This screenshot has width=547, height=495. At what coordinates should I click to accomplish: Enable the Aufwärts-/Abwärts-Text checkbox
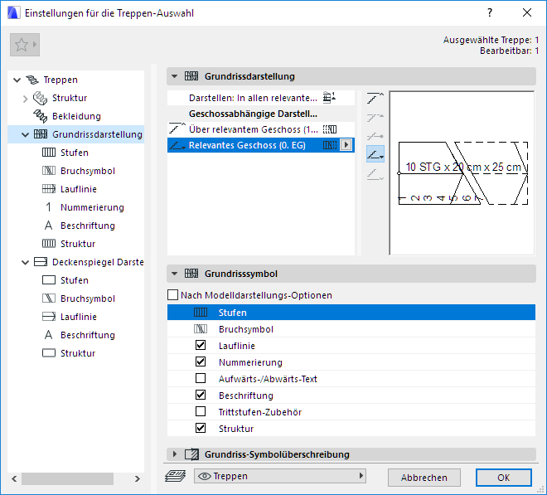(201, 379)
